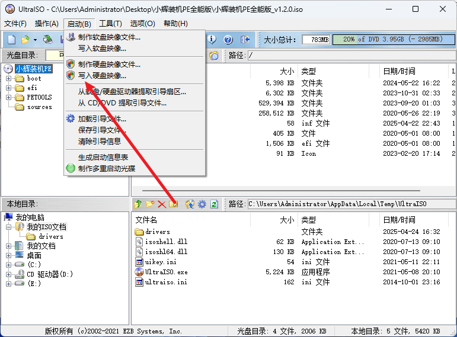
Task: Expand the 我的文档 tree node
Action: [8, 246]
